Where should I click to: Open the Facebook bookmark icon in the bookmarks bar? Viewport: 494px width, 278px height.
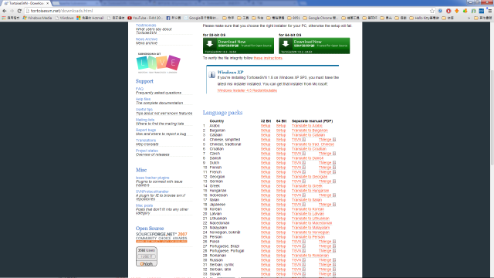173,18
